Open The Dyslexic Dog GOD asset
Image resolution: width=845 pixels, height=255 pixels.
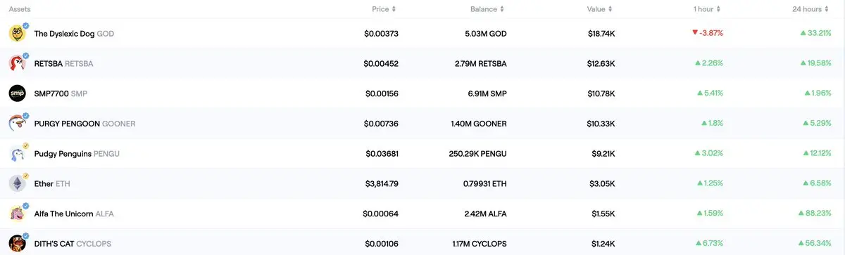click(x=74, y=34)
